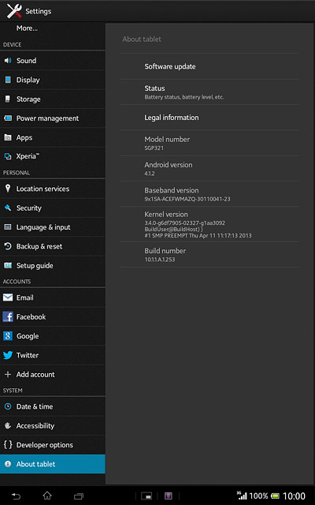Image resolution: width=315 pixels, height=505 pixels.
Task: Open Software update entry
Action: click(x=209, y=66)
